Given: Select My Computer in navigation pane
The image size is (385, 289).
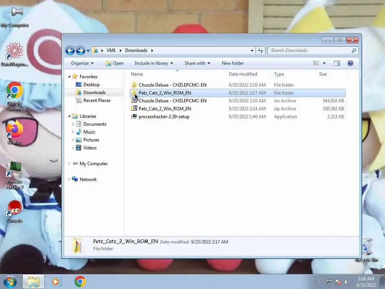Looking at the screenshot, I should click(93, 164).
